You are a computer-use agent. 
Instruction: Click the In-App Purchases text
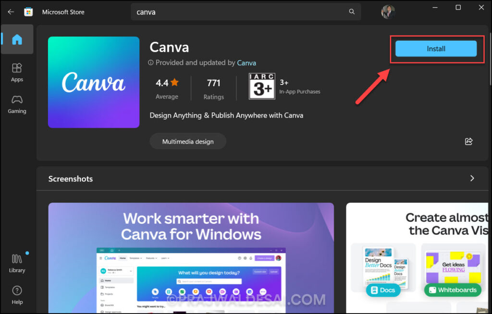[300, 92]
